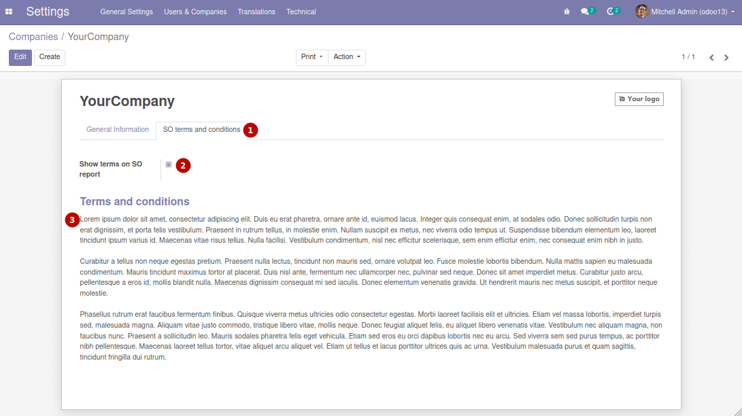The height and width of the screenshot is (416, 742).
Task: Expand the Print dropdown
Action: click(x=312, y=57)
